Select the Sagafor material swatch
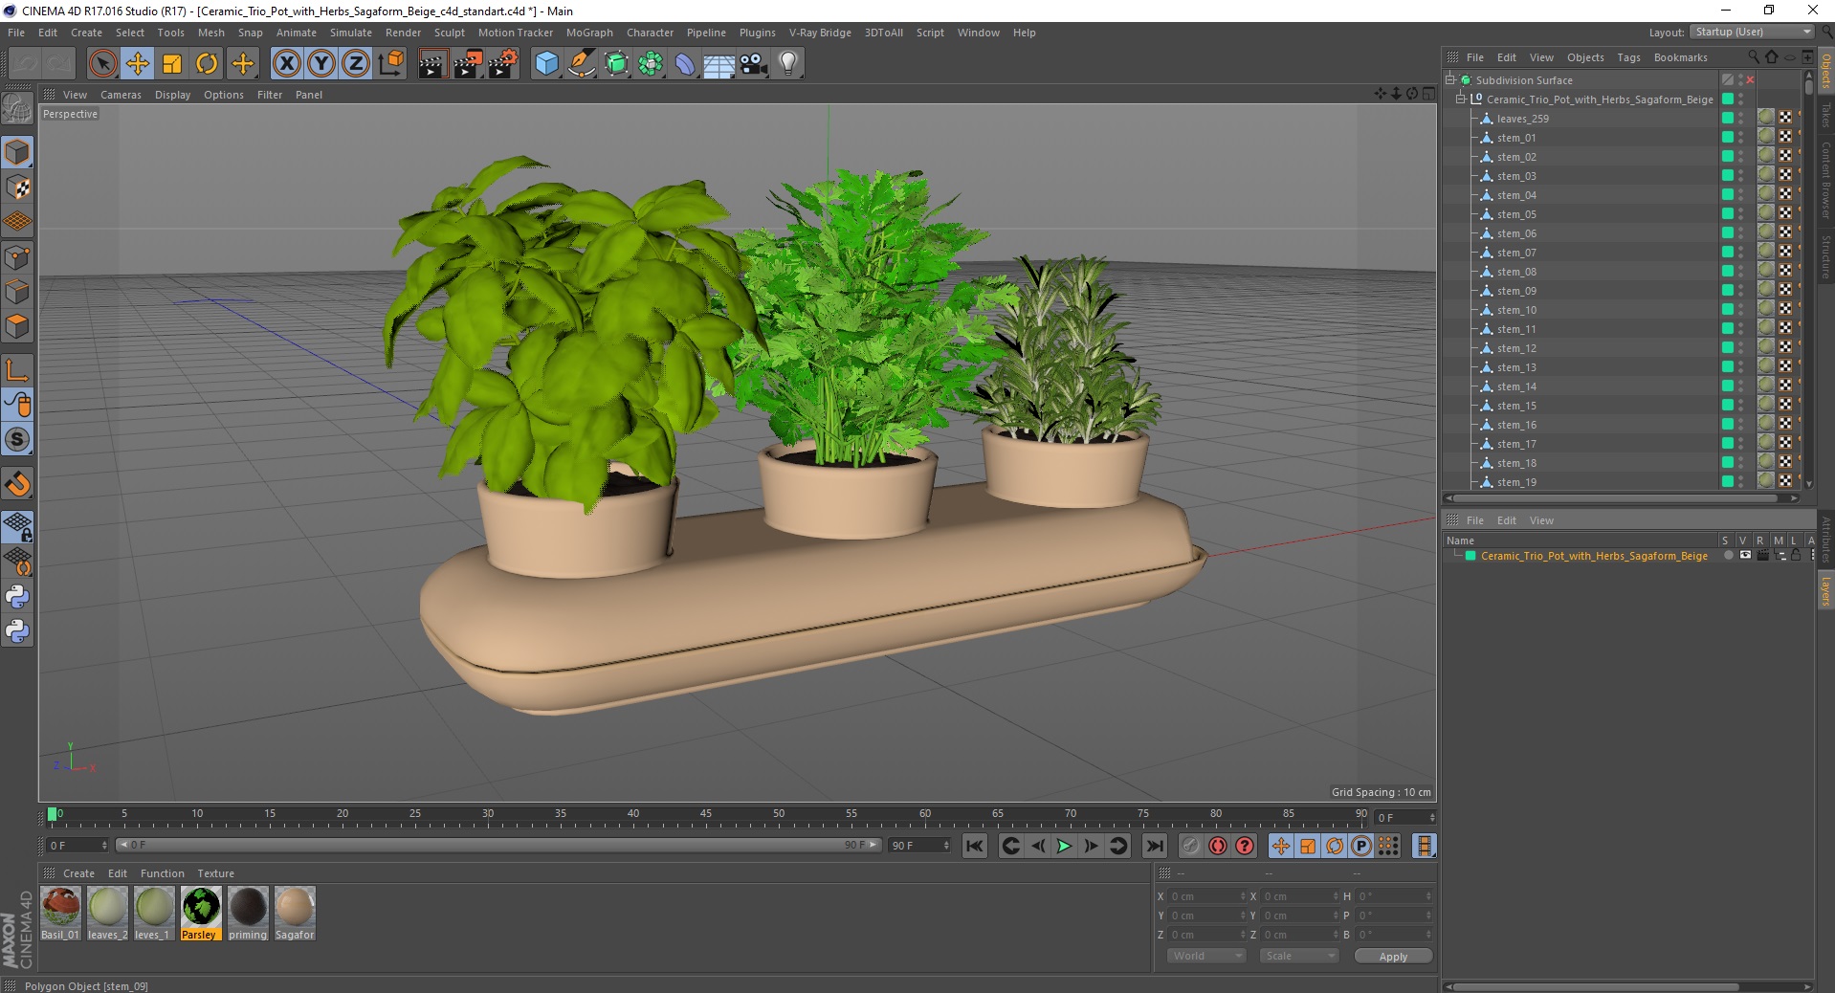The width and height of the screenshot is (1835, 993). pyautogui.click(x=295, y=914)
